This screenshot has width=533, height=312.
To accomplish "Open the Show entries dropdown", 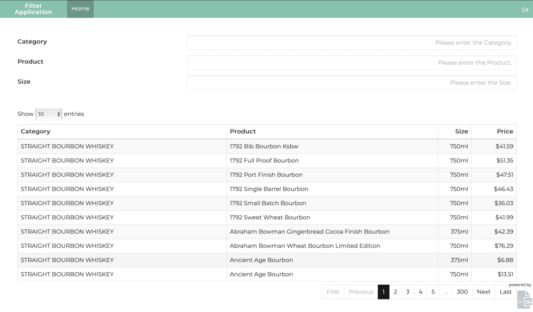I will 48,114.
